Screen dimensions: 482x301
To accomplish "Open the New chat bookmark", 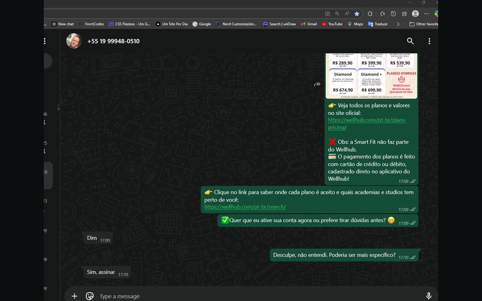I will 62,24.
